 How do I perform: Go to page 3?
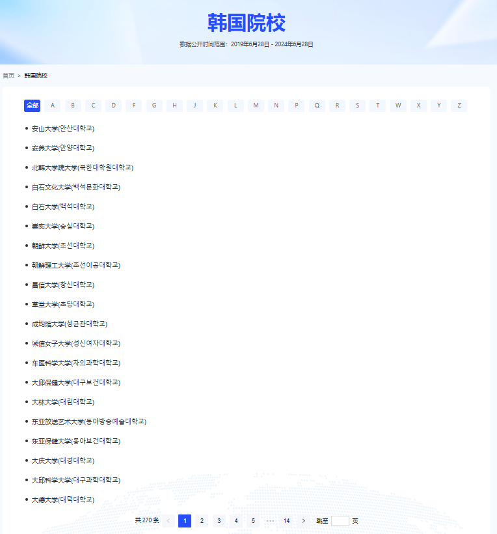[x=219, y=521]
